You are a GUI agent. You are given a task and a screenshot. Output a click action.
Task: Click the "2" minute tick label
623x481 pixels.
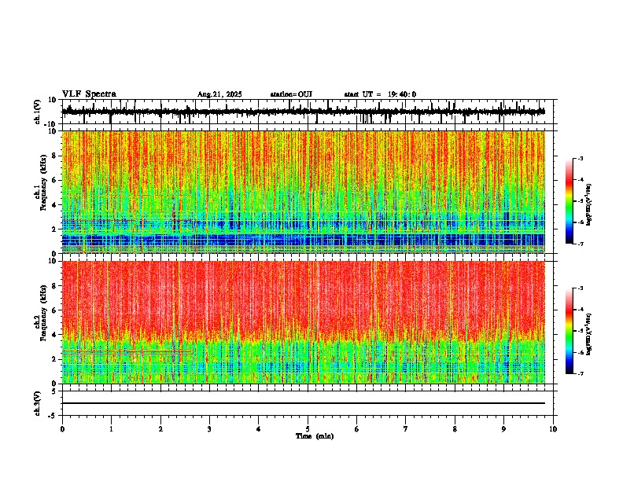coord(160,429)
